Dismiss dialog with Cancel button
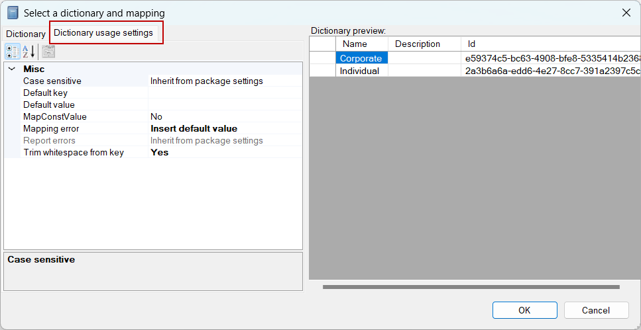 click(x=596, y=310)
